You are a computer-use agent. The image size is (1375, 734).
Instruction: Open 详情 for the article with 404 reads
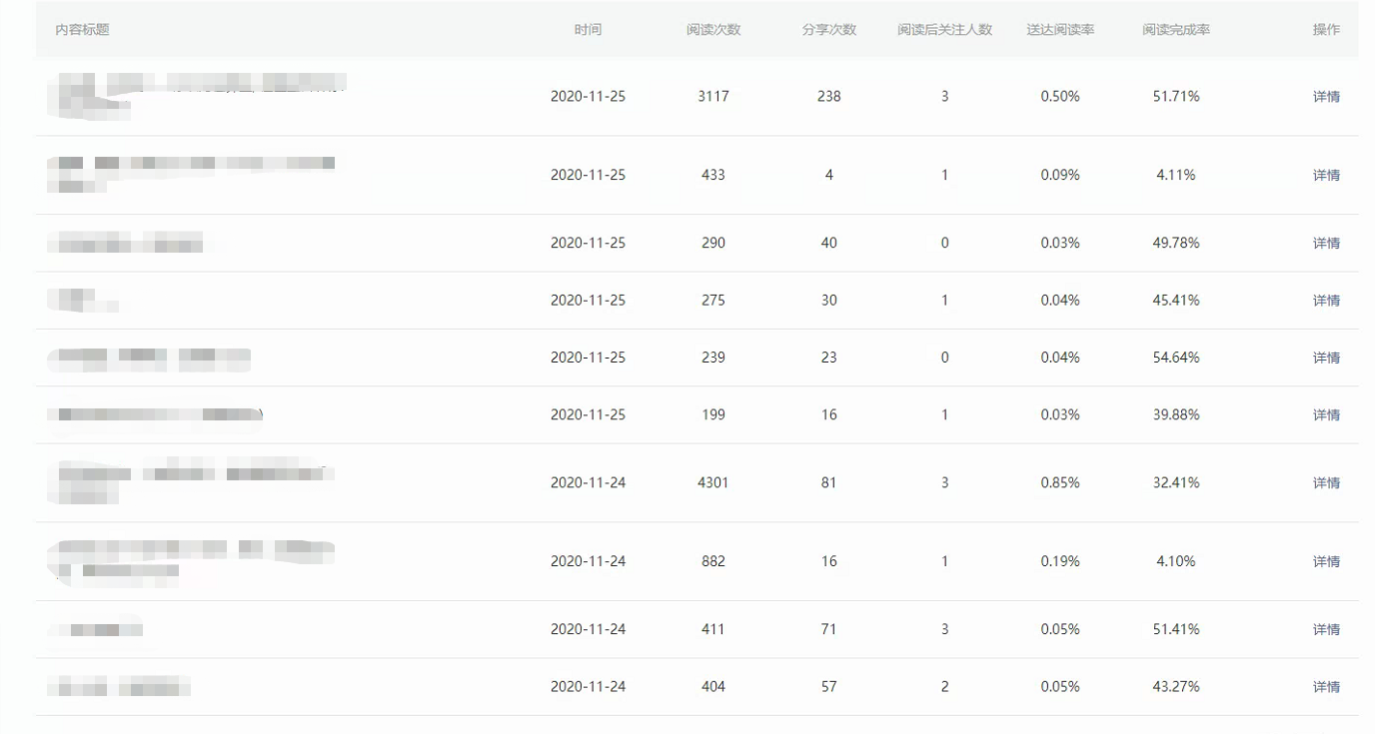[1325, 686]
